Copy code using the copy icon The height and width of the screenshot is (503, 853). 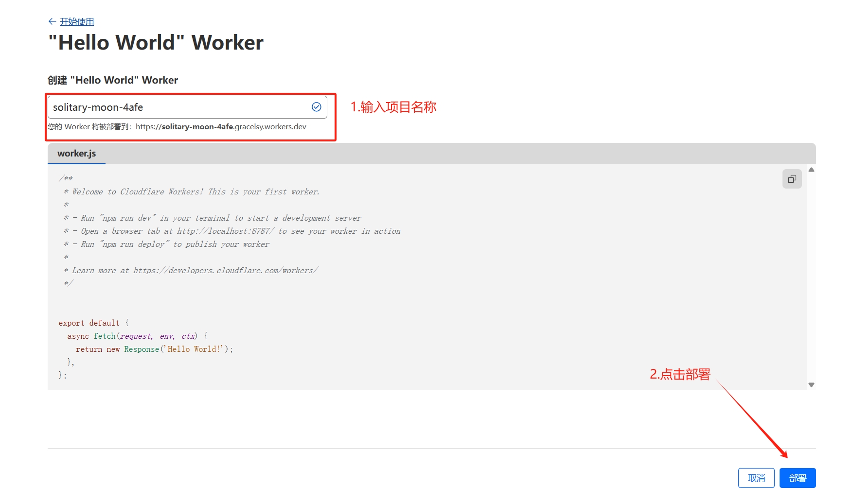click(x=792, y=179)
